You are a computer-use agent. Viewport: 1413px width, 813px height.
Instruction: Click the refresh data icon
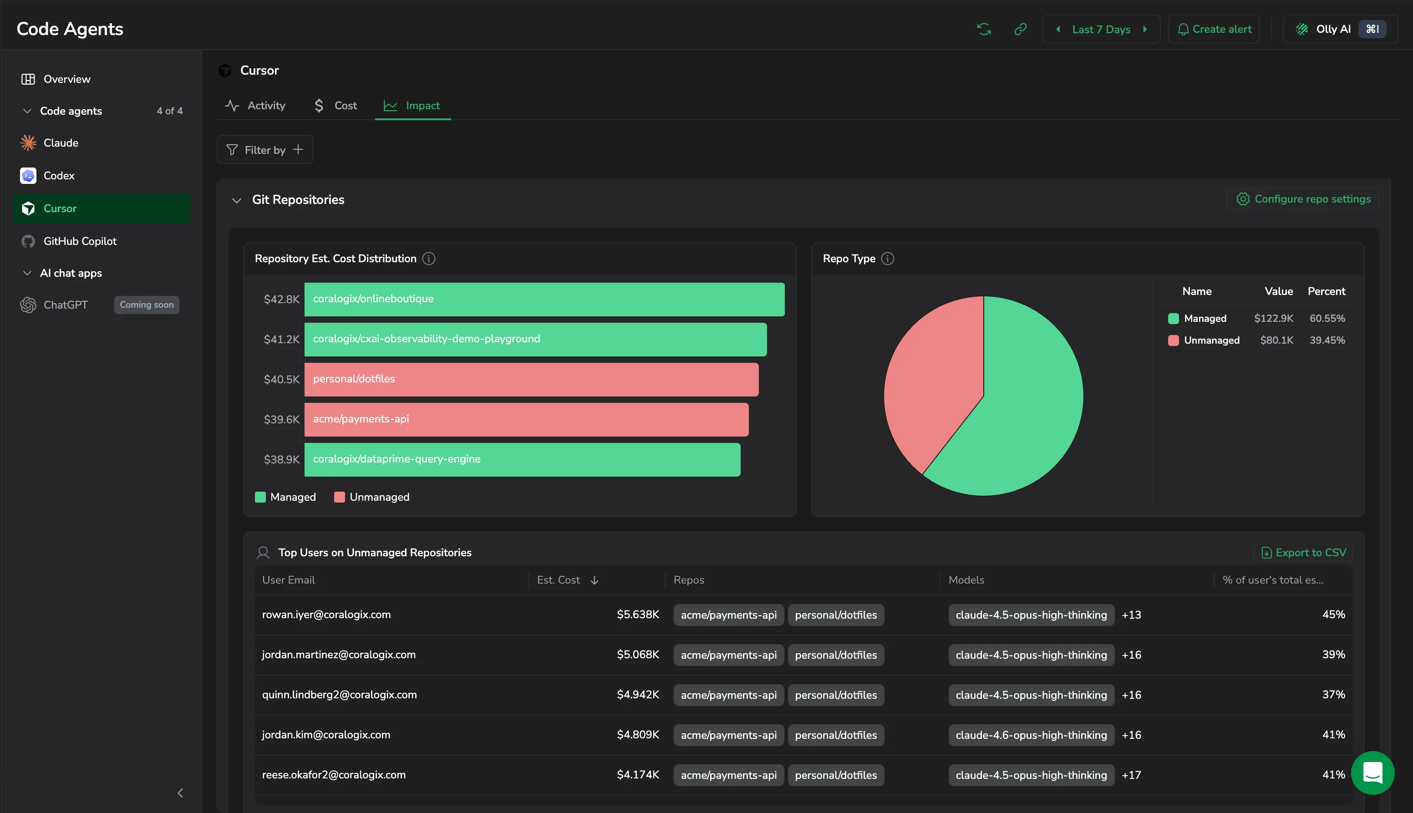point(984,29)
